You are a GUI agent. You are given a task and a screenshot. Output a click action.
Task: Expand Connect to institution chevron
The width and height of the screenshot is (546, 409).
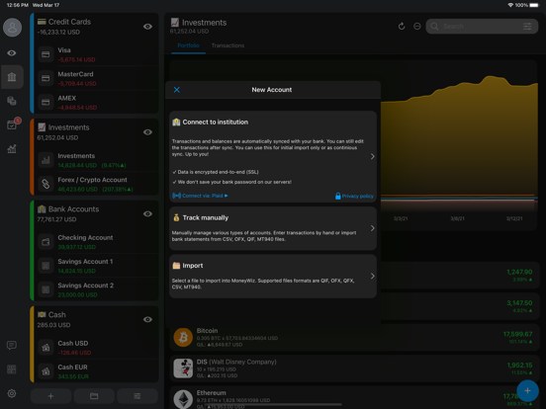[x=372, y=156]
